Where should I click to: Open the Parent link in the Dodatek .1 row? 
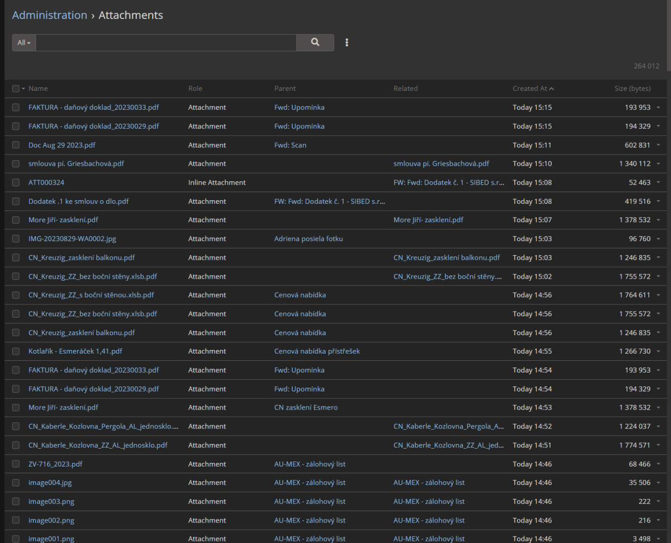(x=330, y=201)
